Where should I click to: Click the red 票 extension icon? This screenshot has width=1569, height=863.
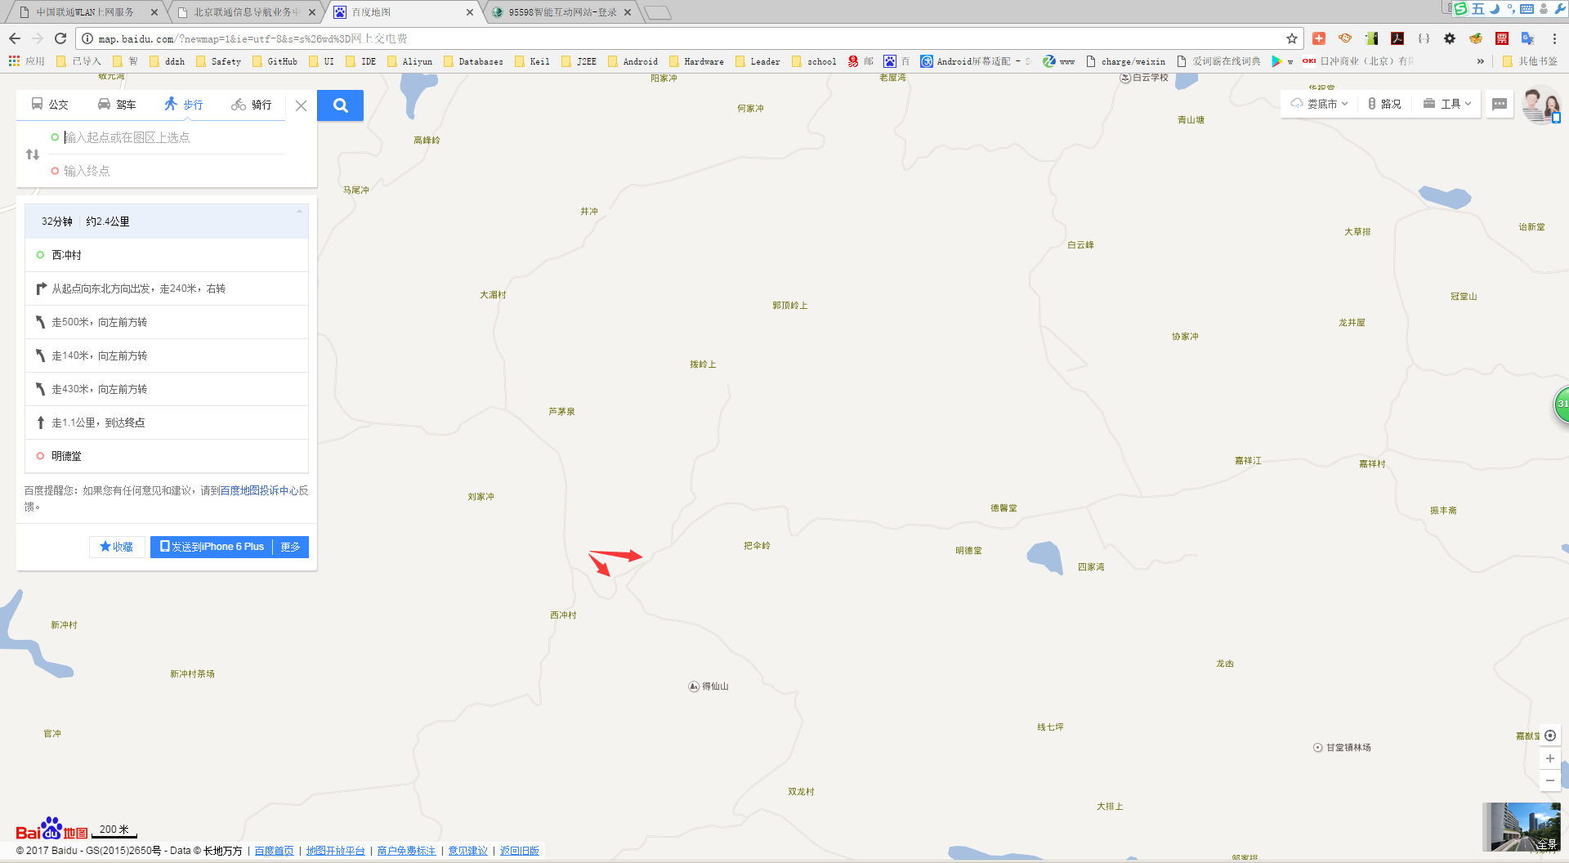coord(1502,38)
